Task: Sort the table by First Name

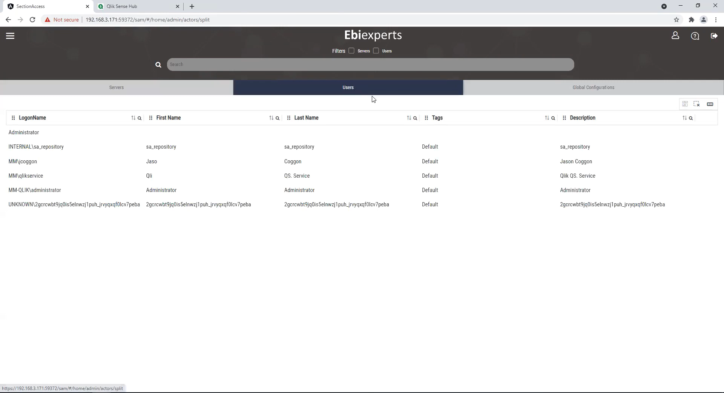Action: click(271, 118)
